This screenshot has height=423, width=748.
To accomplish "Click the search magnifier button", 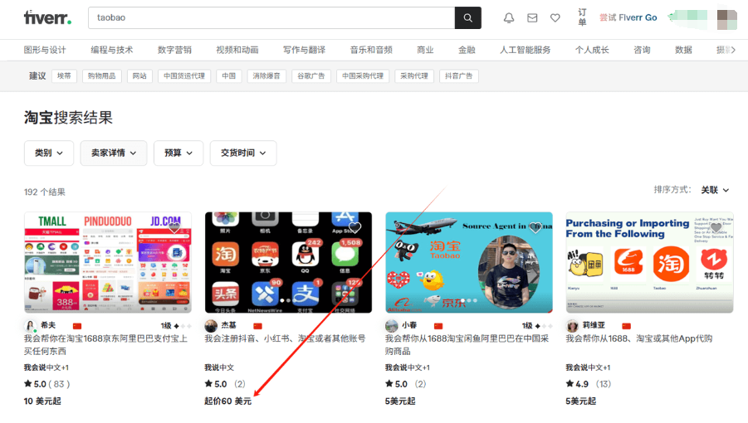I will coord(467,17).
